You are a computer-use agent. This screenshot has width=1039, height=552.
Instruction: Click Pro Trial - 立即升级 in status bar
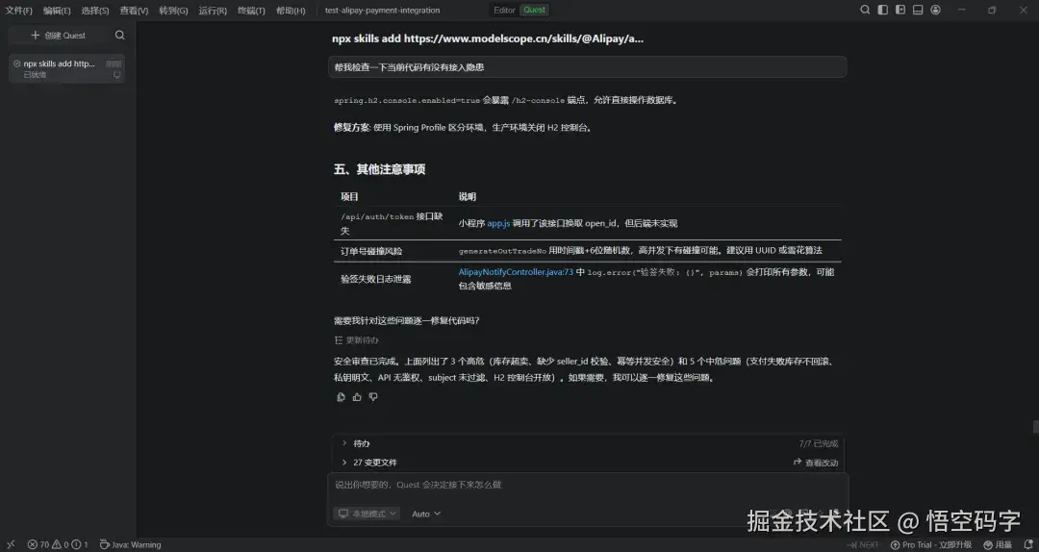coord(931,544)
